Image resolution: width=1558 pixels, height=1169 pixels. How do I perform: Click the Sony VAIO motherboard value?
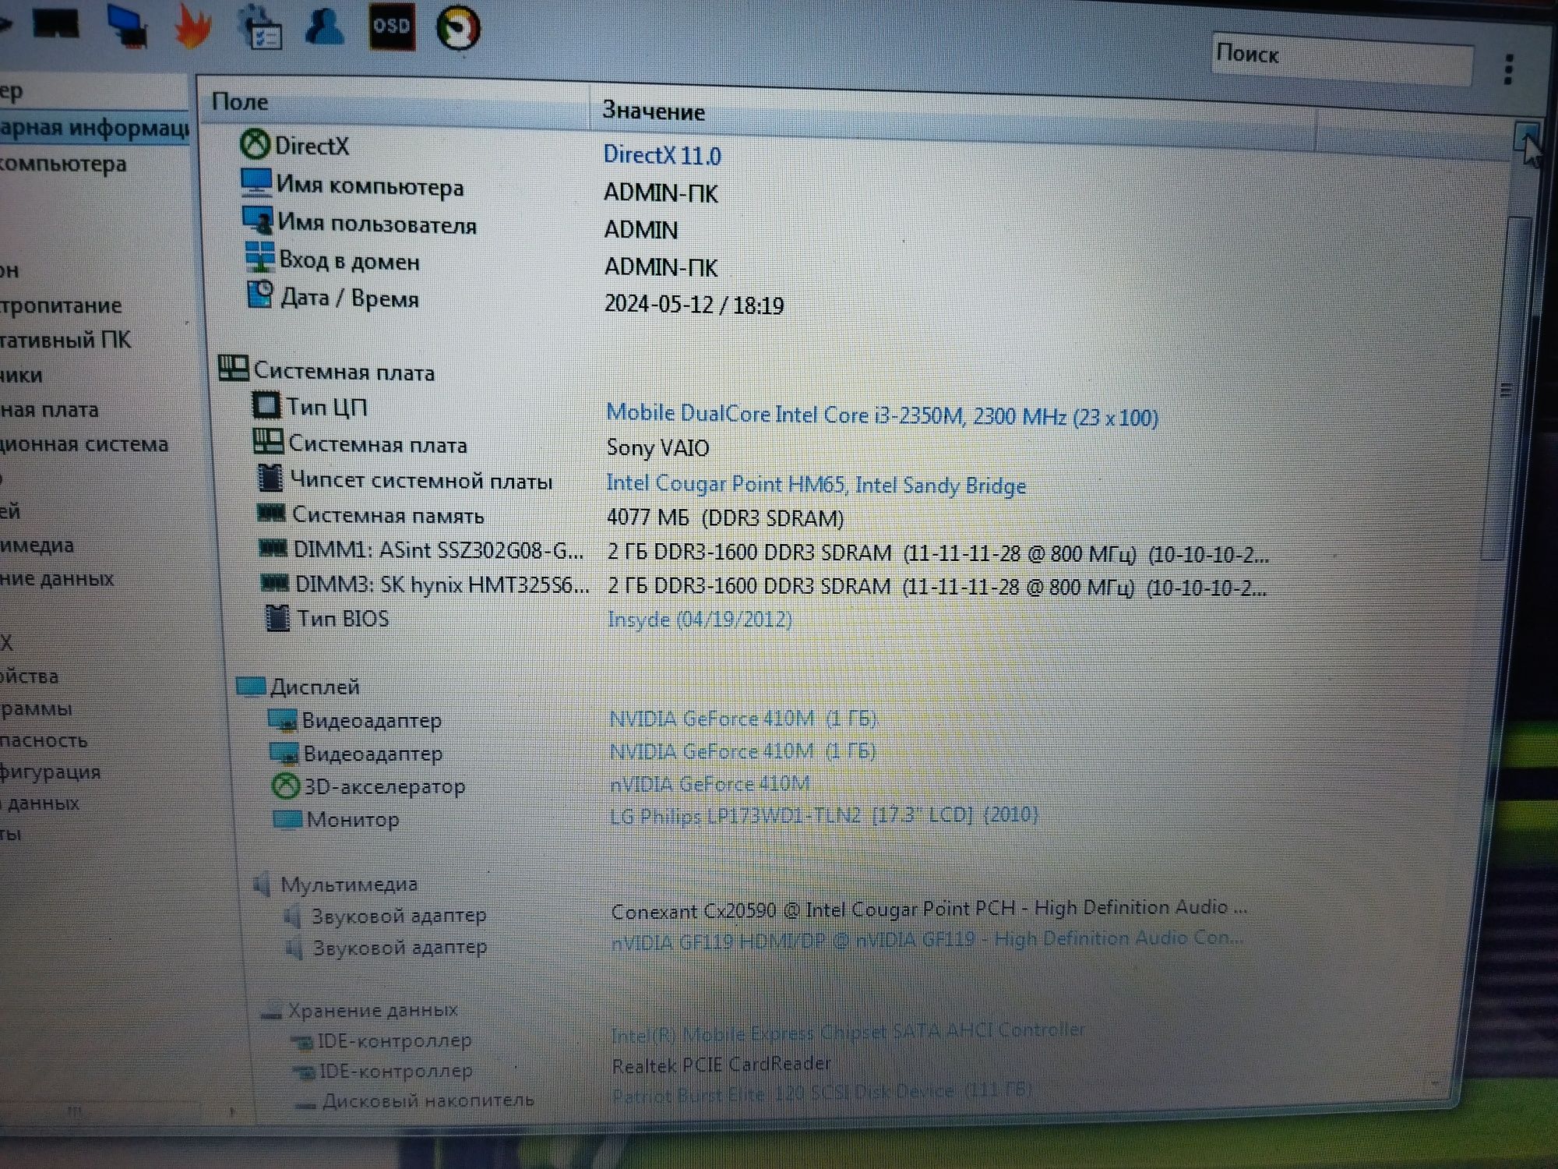point(657,448)
